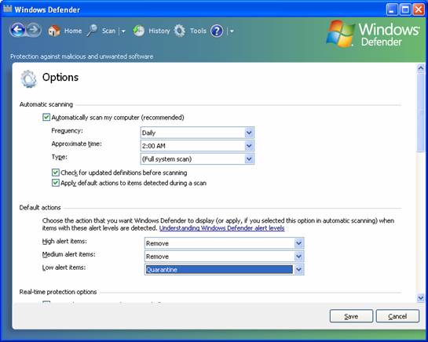Close the Windows Defender window
The image size is (428, 342).
419,10
